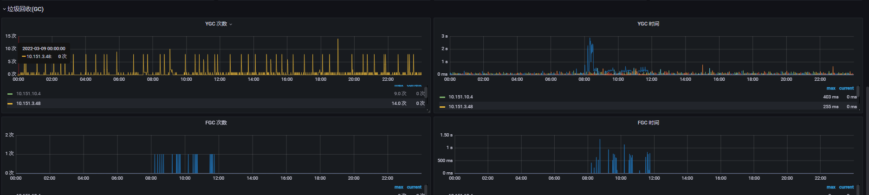Viewport: 869px width, 195px height.
Task: Click the 3 s y-axis label in YGC 时间 chart
Action: [x=444, y=36]
